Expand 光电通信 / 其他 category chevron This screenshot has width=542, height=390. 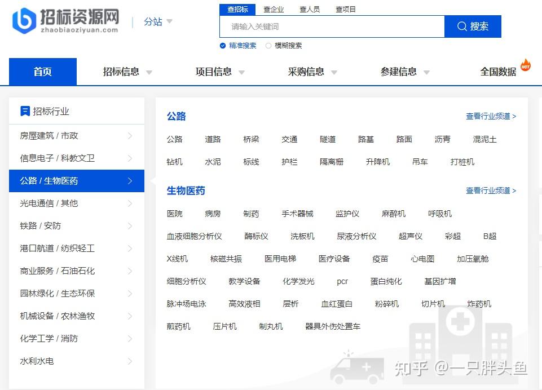[x=130, y=203]
